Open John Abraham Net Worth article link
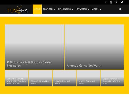129x97 pixels. 17,81
